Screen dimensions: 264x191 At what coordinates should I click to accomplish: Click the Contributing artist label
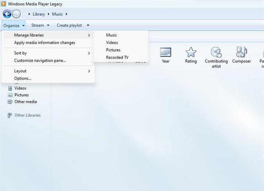click(x=216, y=64)
